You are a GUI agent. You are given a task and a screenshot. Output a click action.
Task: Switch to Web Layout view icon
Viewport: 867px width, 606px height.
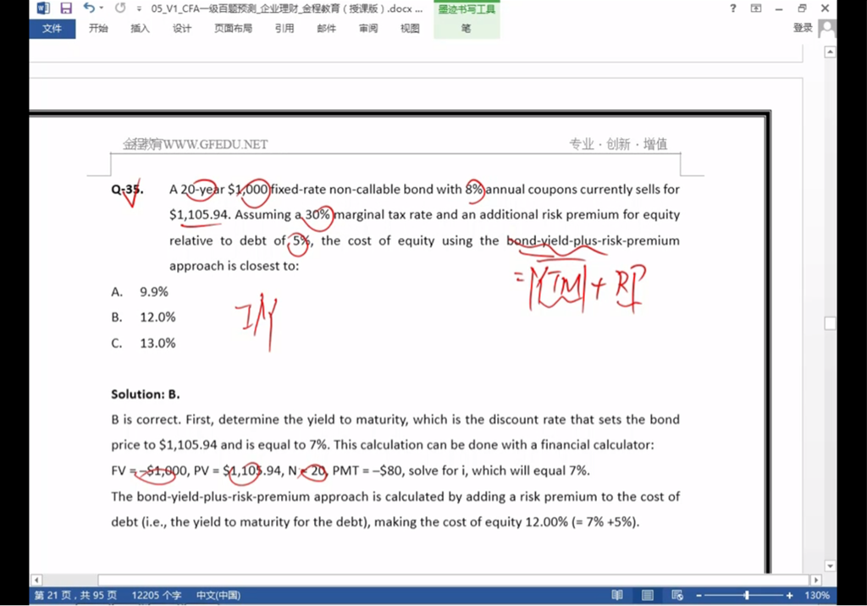click(x=677, y=596)
